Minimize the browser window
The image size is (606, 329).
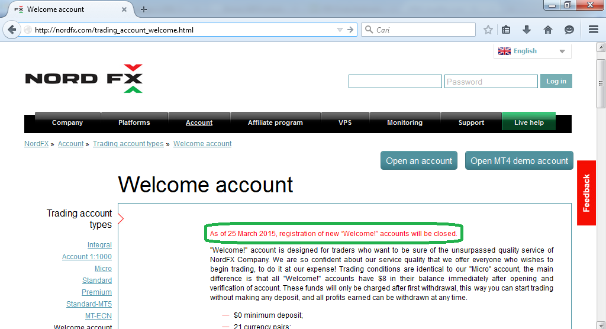pos(552,5)
